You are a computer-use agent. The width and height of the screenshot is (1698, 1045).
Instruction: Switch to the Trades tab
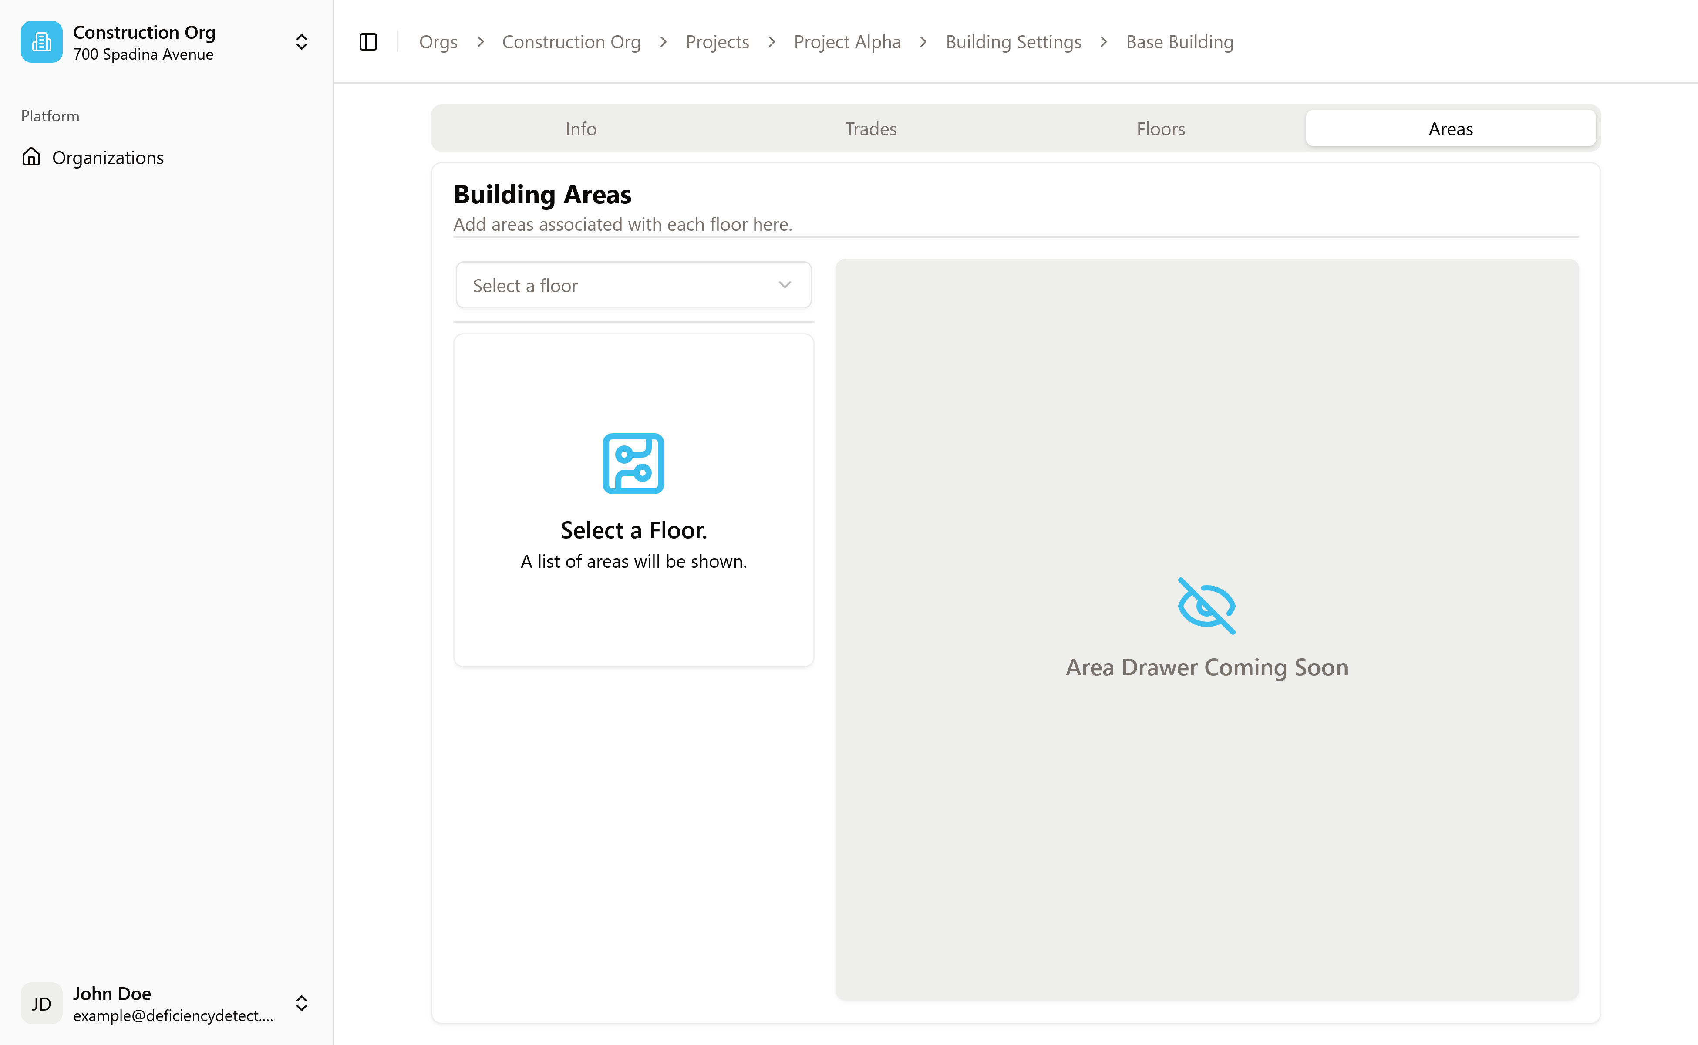[x=871, y=128]
